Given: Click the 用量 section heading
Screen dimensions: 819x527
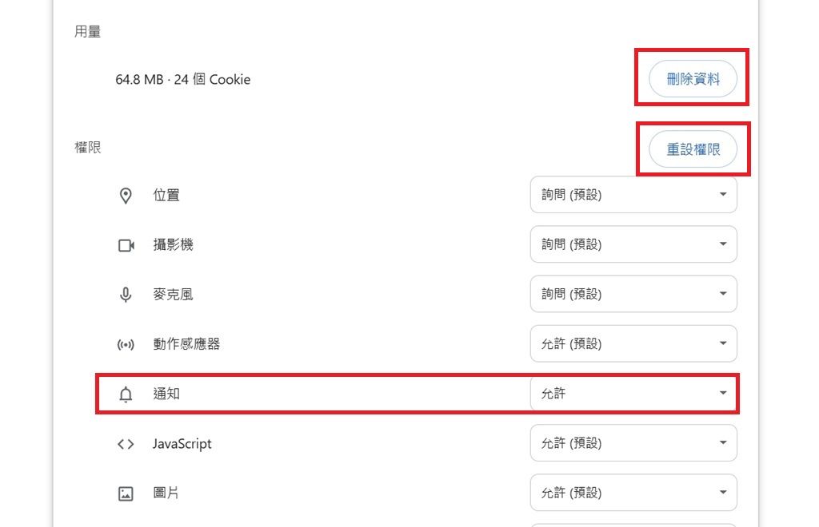Looking at the screenshot, I should tap(88, 33).
